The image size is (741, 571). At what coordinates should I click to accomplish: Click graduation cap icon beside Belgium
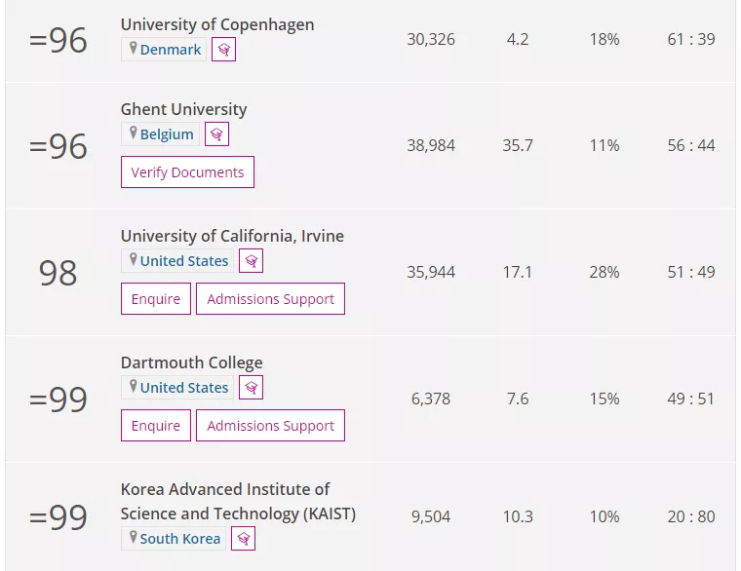[217, 134]
